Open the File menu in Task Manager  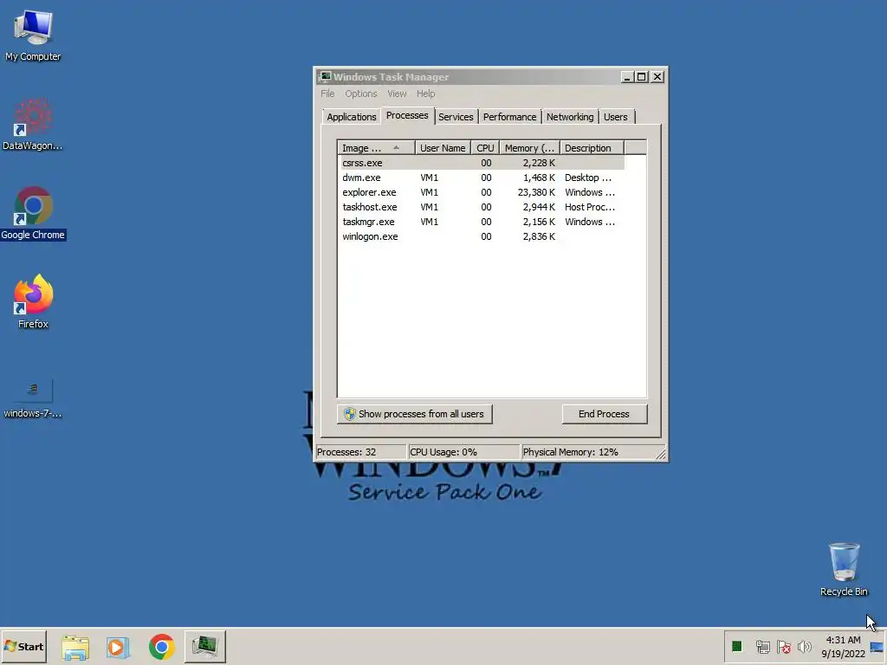click(x=327, y=94)
